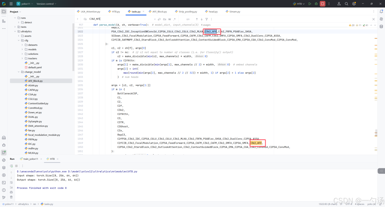Screen dimensions: 385x207
Task: Open the Terminal tool window
Action: click(4, 182)
